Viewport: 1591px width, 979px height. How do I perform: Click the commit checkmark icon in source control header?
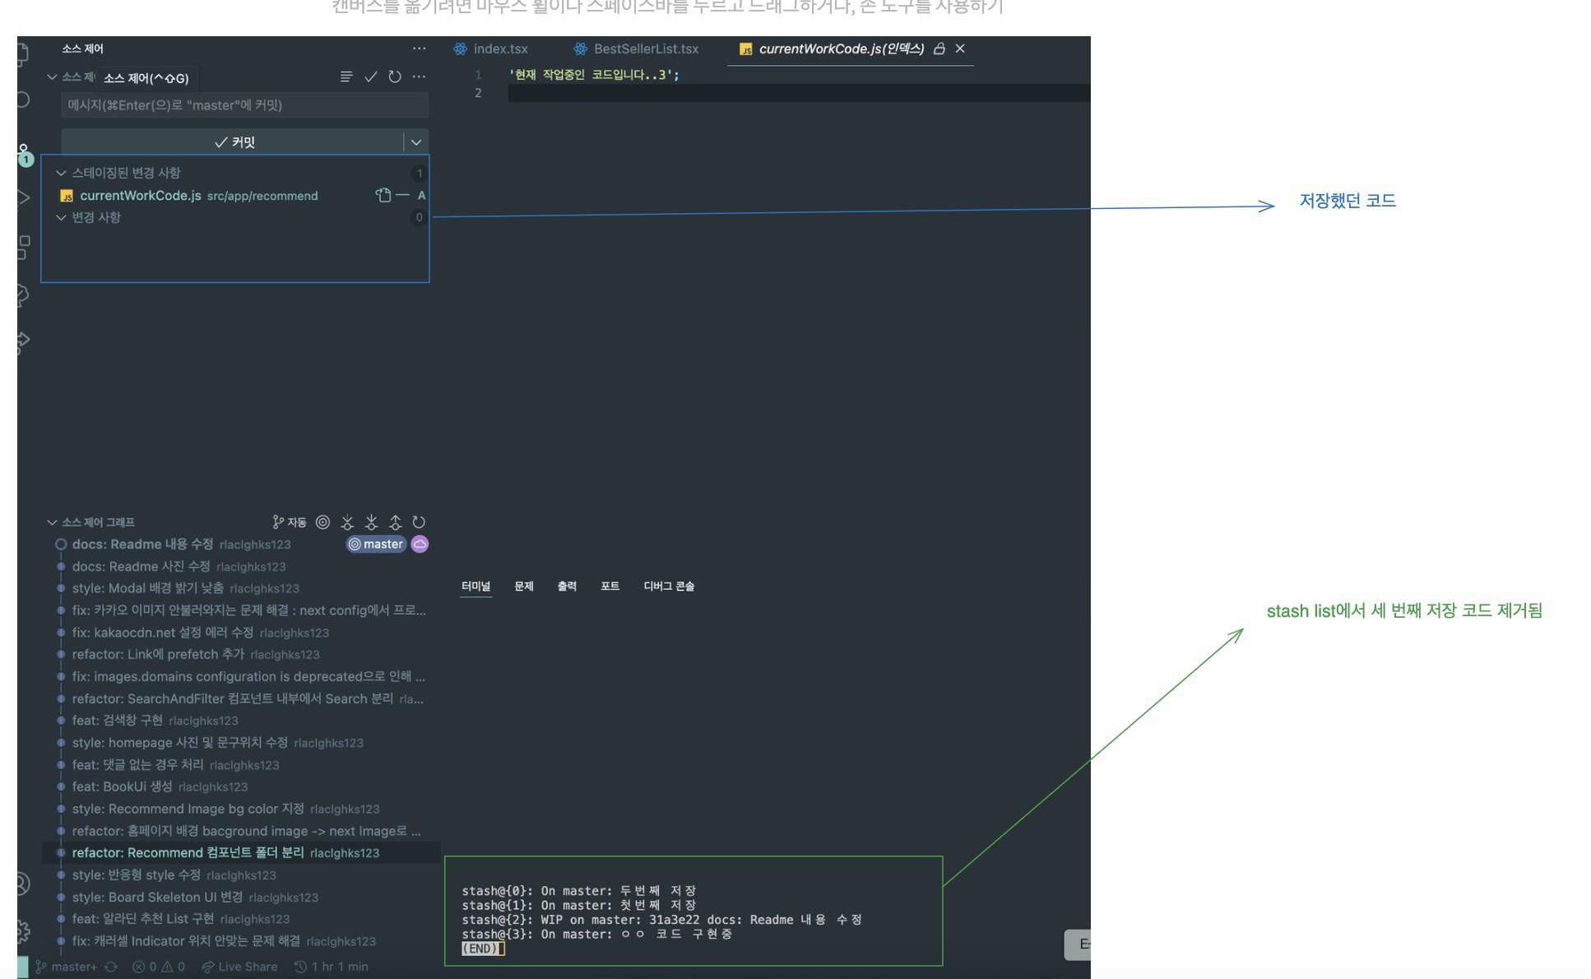371,77
